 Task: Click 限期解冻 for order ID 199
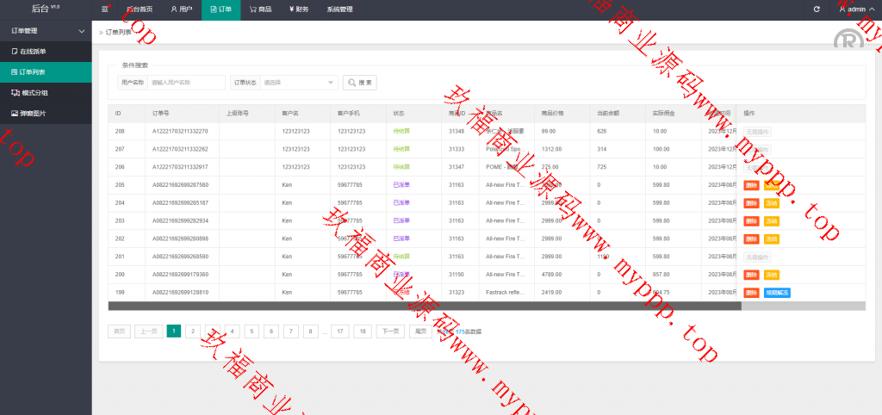777,293
